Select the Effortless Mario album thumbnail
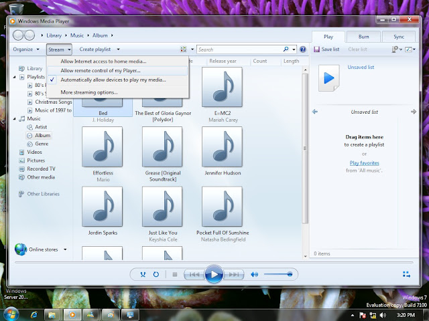The width and height of the screenshot is (429, 321). [x=103, y=147]
